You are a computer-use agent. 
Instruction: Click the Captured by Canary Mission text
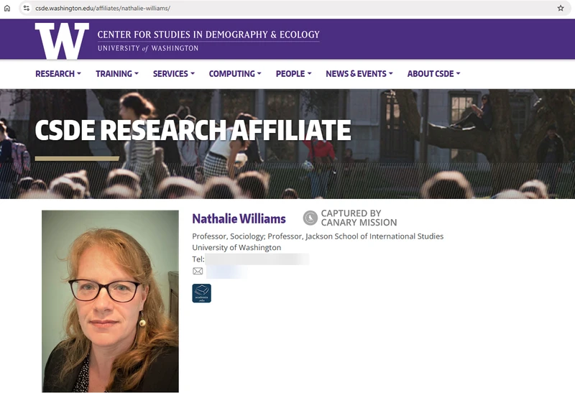[x=359, y=218]
